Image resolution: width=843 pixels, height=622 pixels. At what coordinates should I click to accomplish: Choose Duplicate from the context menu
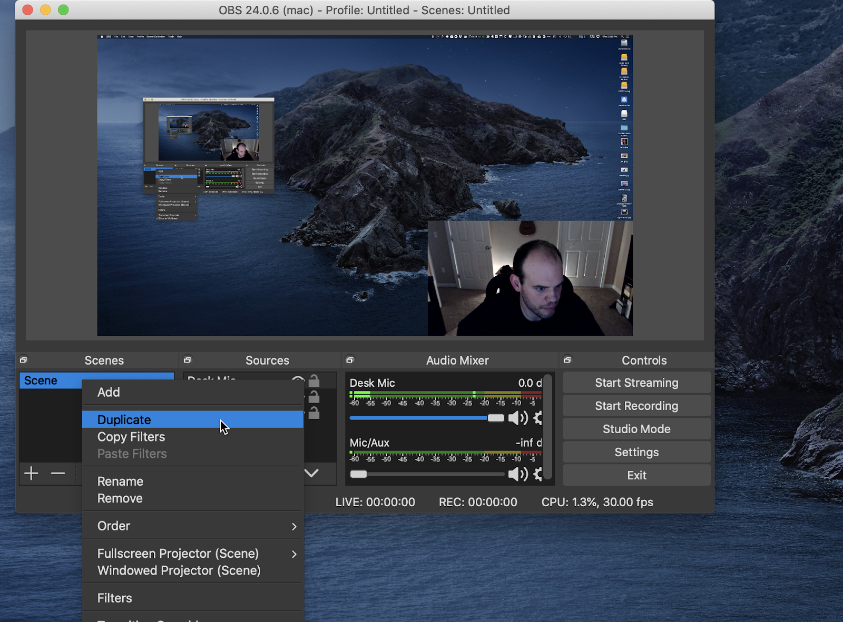pos(124,420)
